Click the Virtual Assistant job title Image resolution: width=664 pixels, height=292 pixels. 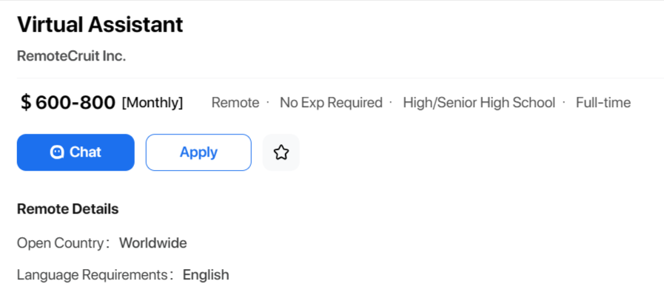coord(100,24)
